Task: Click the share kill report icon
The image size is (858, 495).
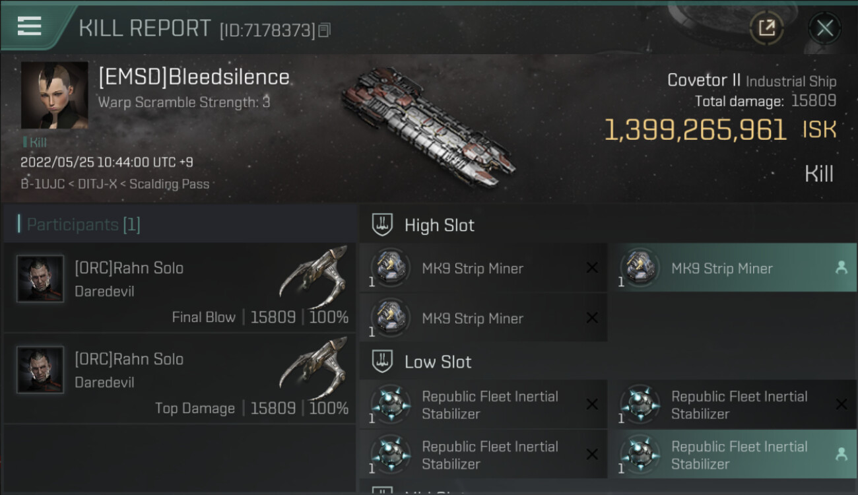Action: [x=766, y=28]
